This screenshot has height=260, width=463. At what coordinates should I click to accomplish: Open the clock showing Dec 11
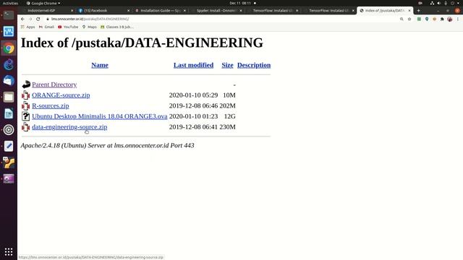coord(240,3)
